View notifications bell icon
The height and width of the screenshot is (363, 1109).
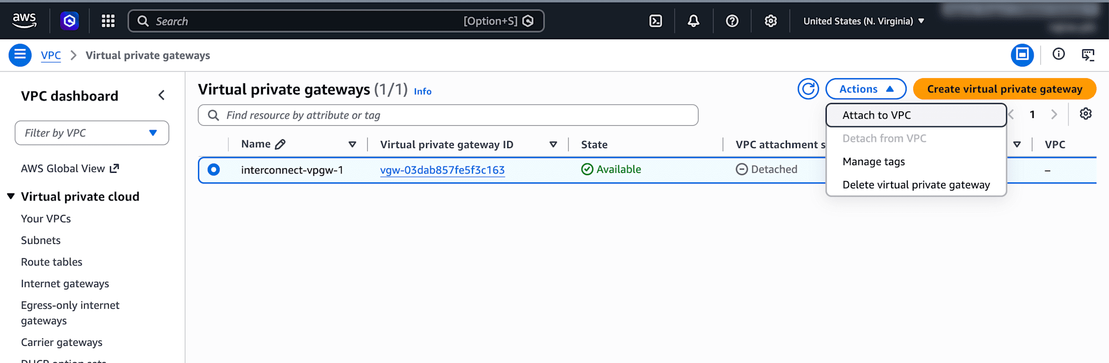[693, 21]
